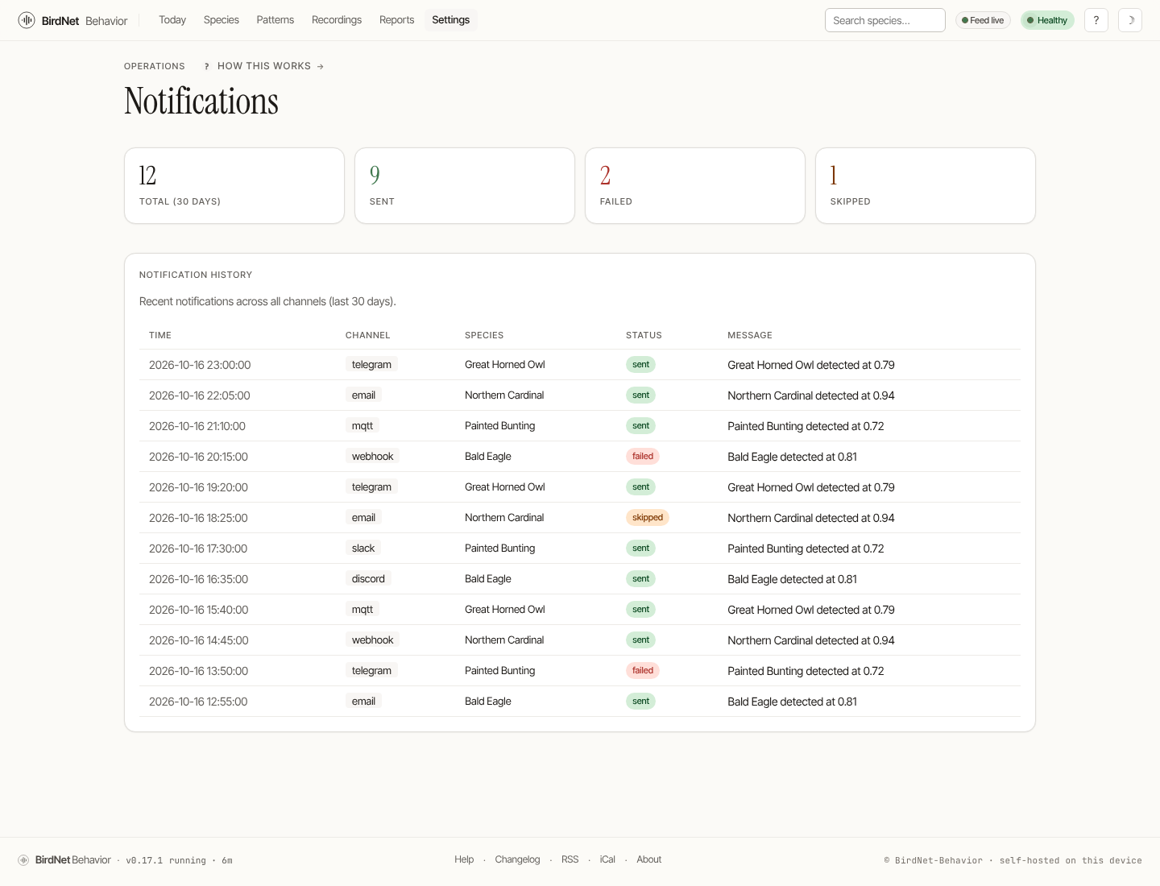Open the Changelog footer link
The width and height of the screenshot is (1160, 886).
point(517,859)
